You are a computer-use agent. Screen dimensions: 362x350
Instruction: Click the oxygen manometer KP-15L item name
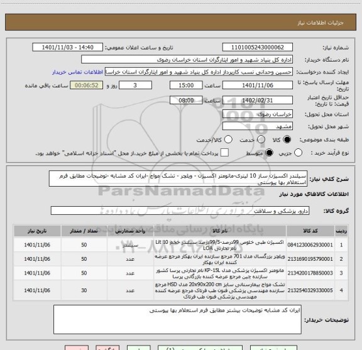pos(220,273)
